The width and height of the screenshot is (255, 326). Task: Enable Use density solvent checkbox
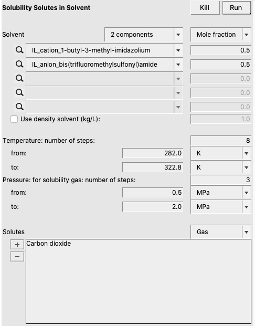[x=14, y=119]
